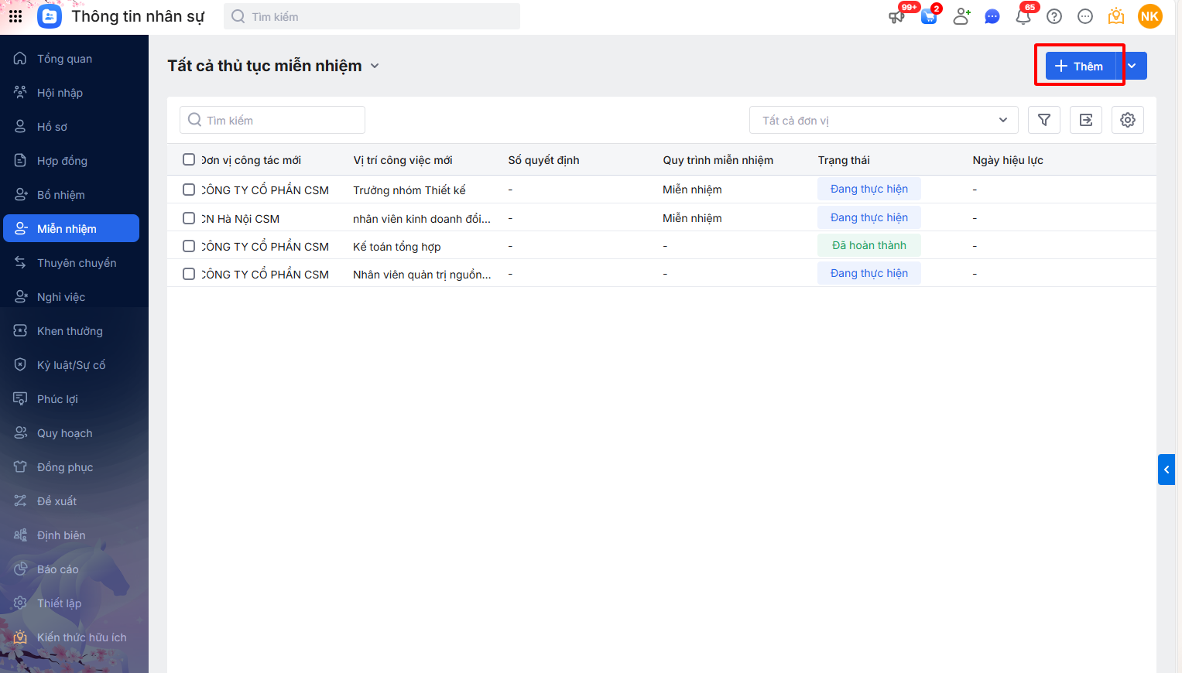Open table settings gear icon
The image size is (1182, 673).
pos(1128,120)
